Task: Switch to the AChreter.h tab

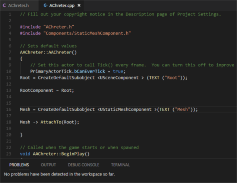Action: 18,6
